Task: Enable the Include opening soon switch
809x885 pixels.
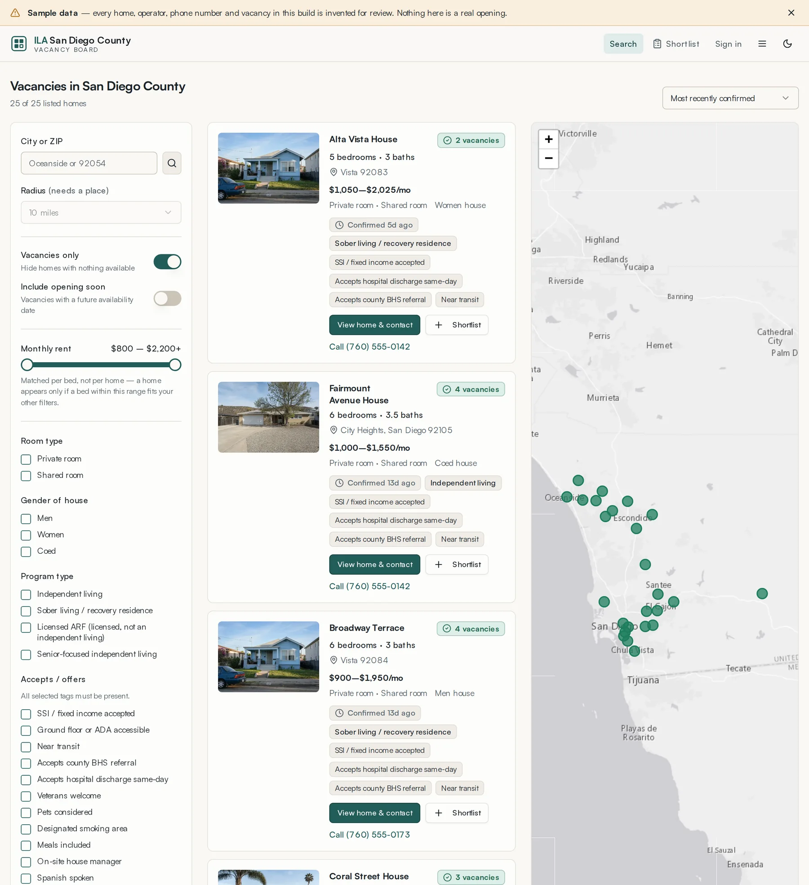Action: tap(167, 298)
